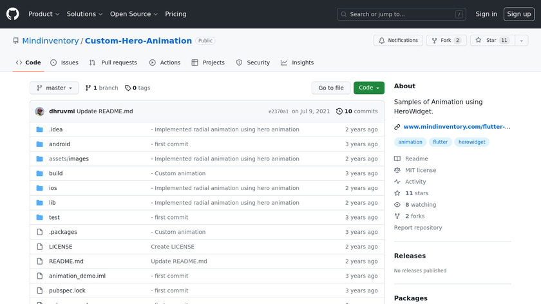Click the book icon beside Readme
The image size is (541, 304).
point(397,158)
